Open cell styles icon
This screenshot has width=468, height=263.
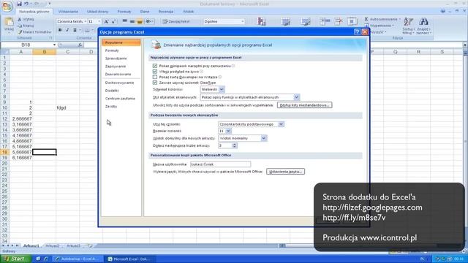(306, 21)
